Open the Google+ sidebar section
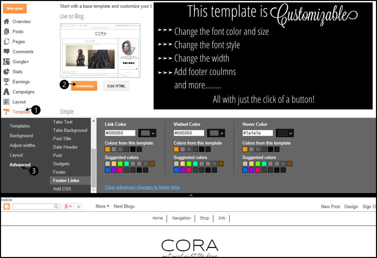The width and height of the screenshot is (377, 258). pos(21,62)
